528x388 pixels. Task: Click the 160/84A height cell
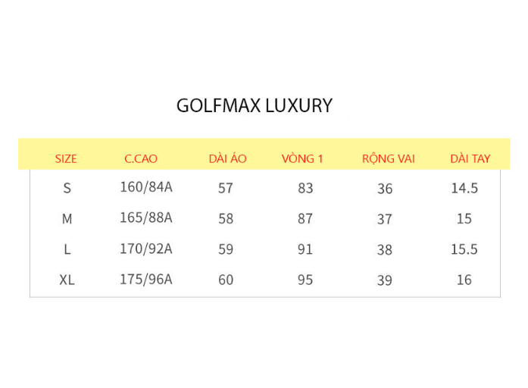coord(146,187)
